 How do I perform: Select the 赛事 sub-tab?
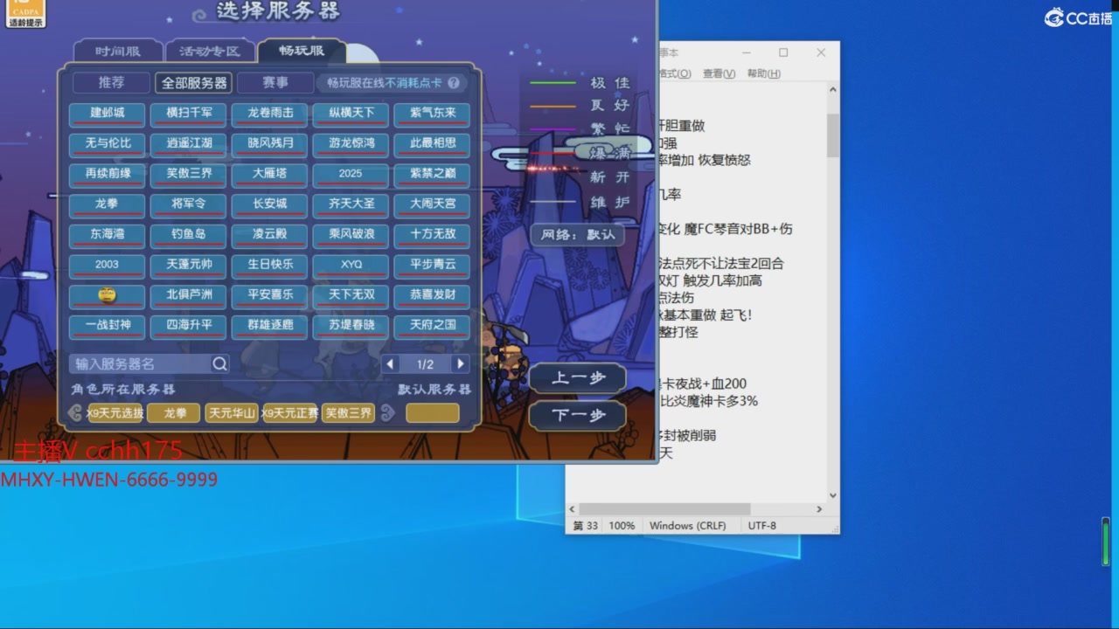[275, 83]
